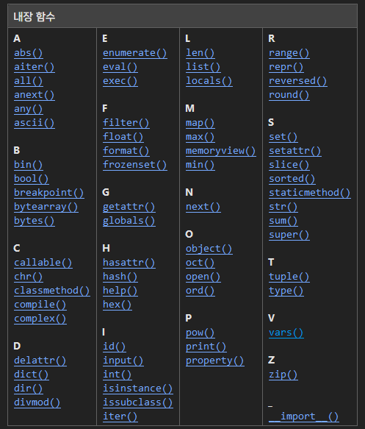Click the divmod() link
The width and height of the screenshot is (365, 429).
click(37, 403)
